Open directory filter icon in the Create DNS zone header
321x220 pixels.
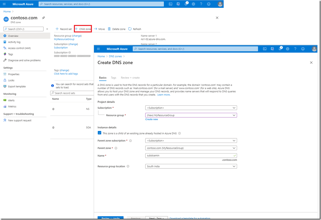click(272, 49)
